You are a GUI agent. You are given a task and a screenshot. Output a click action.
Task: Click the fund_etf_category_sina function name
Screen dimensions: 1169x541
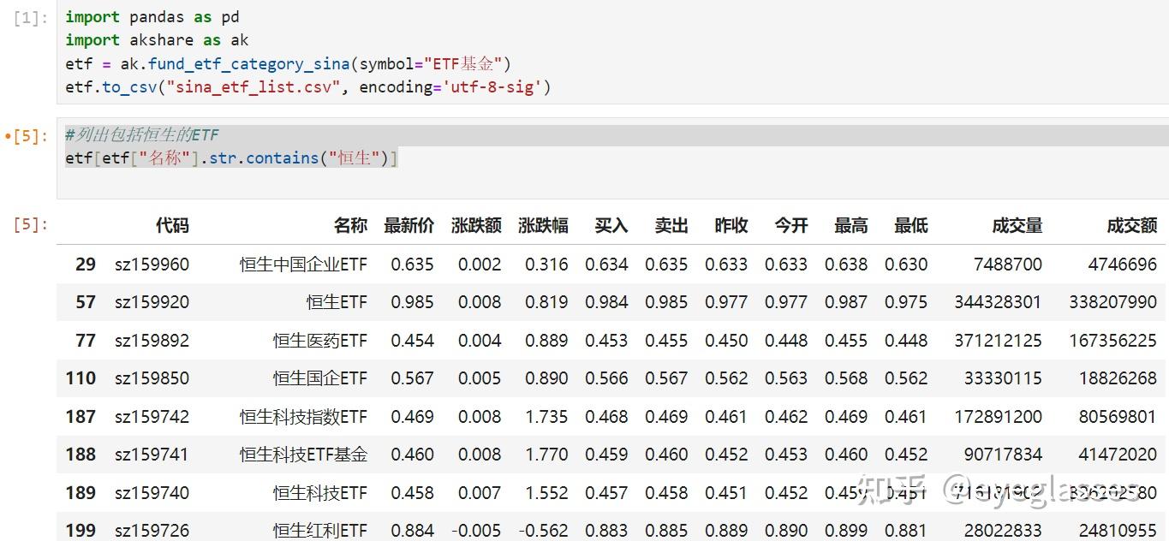[x=248, y=63]
